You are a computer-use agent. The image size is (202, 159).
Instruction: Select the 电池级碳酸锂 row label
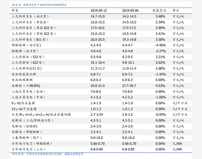pyautogui.click(x=22, y=80)
